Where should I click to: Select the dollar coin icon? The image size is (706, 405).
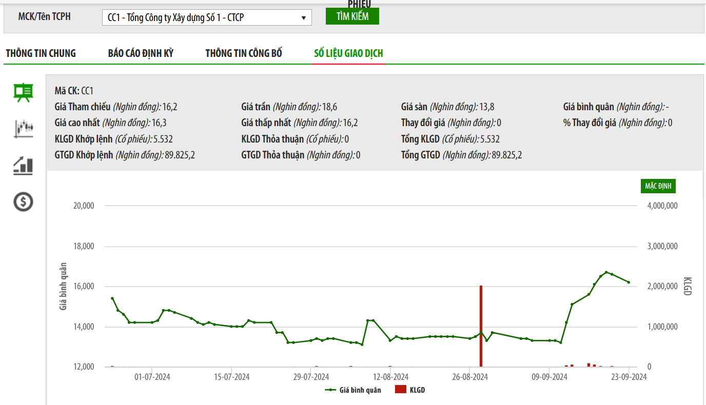tap(23, 201)
